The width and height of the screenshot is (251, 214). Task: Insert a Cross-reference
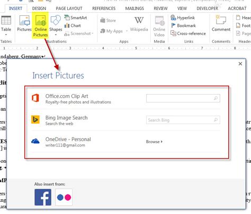[x=188, y=33]
